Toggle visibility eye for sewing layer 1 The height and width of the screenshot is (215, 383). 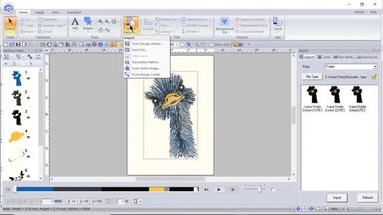tap(28, 78)
